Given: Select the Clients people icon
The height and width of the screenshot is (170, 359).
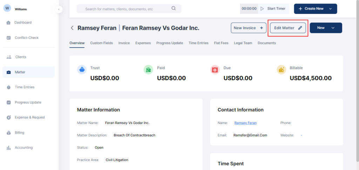Looking at the screenshot, I should [x=8, y=57].
